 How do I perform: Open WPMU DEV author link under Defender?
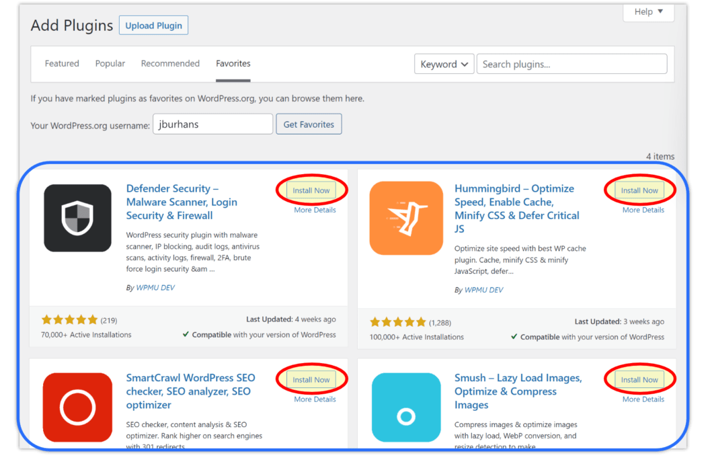coord(155,287)
